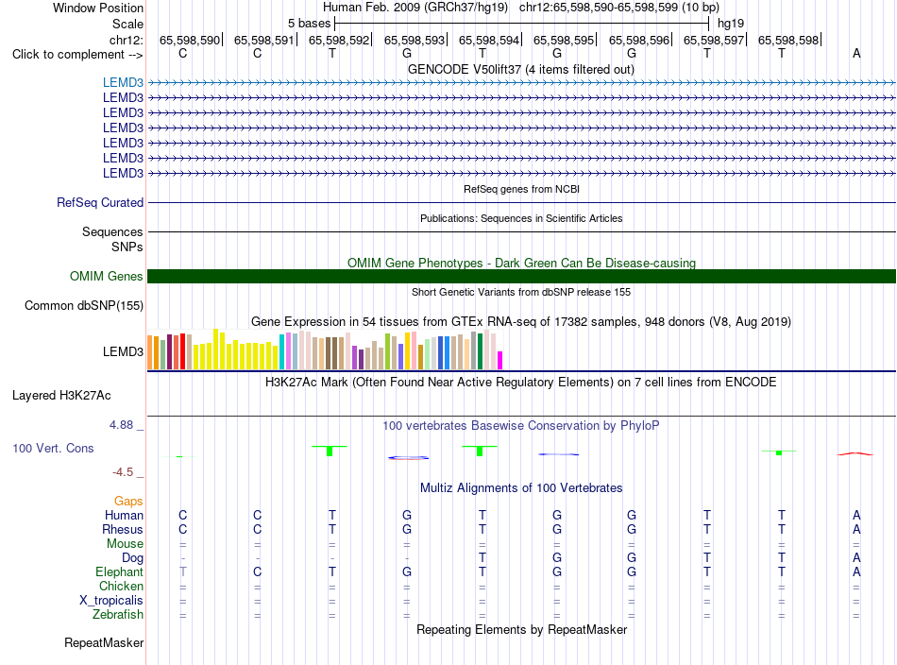This screenshot has width=897, height=665.
Task: Click the RepeatMasker track label
Action: [x=104, y=642]
